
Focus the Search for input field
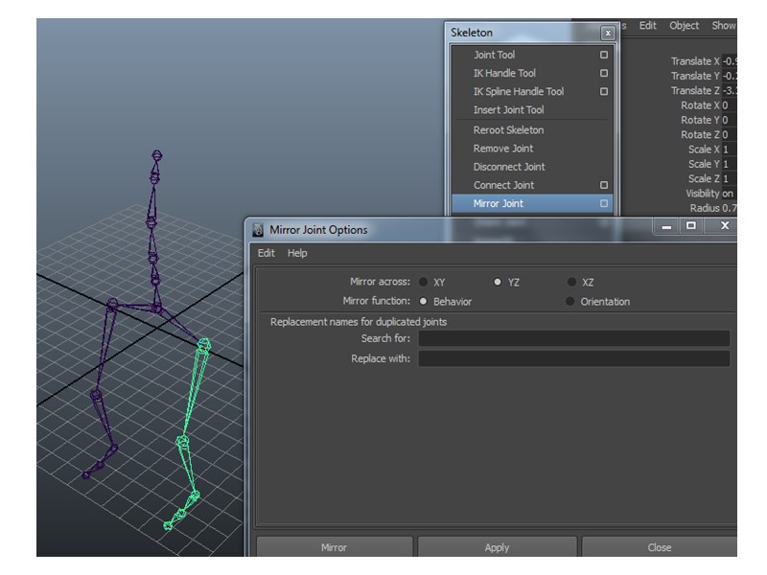pos(573,338)
